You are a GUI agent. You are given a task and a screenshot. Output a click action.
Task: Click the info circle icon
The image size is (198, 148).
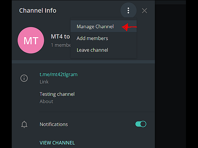click(x=24, y=78)
